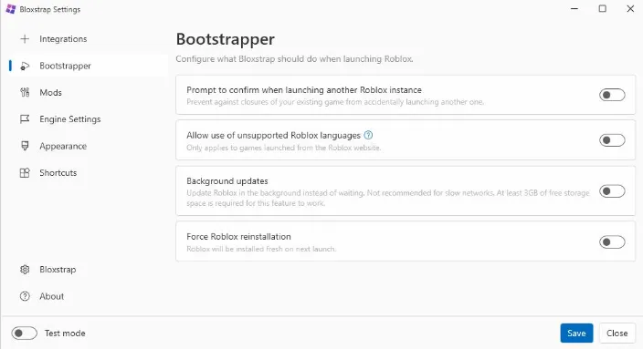Screen dimensions: 643x349
Task: Click the 'Bloxstrap Settings' window title text
Action: coord(50,9)
